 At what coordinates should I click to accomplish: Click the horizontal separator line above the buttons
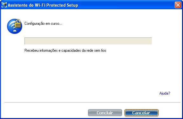(x=92, y=102)
